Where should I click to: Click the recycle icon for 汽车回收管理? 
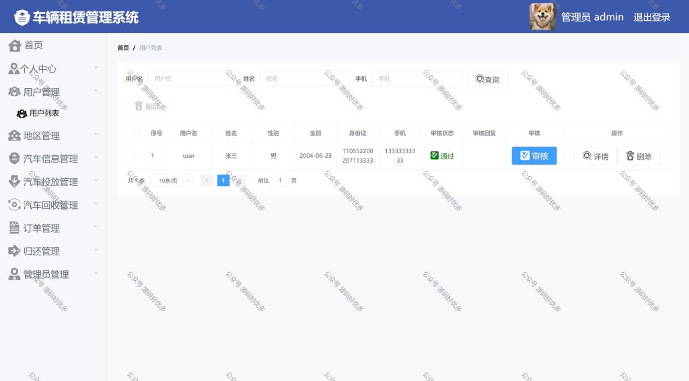pos(15,204)
